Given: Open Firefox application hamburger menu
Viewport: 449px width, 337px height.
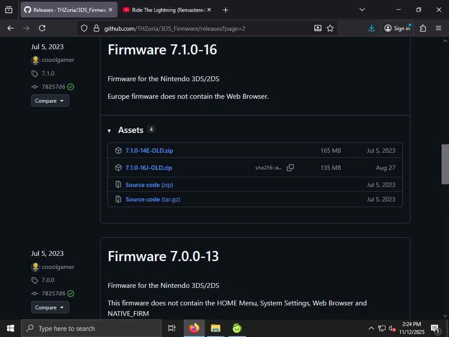Looking at the screenshot, I should (438, 28).
